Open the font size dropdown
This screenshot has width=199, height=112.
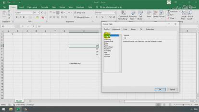(x=39, y=12)
